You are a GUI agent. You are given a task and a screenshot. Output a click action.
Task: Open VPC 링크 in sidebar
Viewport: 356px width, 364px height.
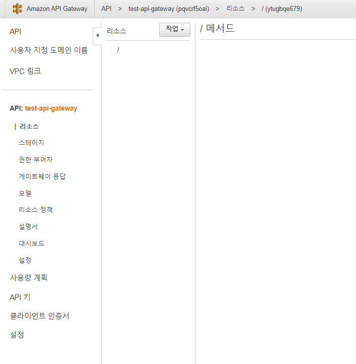pos(25,71)
